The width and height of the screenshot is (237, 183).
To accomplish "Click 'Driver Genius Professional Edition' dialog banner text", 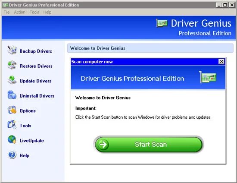I will 132,79.
